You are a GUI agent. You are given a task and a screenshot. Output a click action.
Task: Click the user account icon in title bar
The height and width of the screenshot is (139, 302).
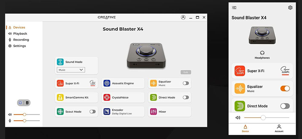tap(183, 18)
